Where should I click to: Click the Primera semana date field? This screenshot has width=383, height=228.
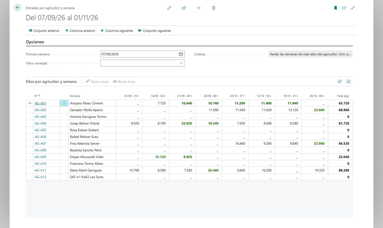139,54
